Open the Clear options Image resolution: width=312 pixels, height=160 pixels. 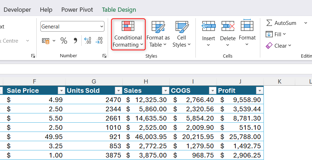pyautogui.click(x=278, y=46)
